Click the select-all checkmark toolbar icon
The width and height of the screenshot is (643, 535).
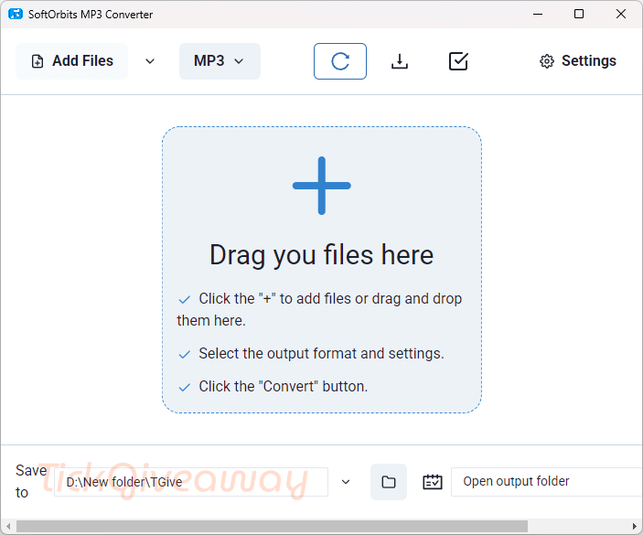click(458, 61)
